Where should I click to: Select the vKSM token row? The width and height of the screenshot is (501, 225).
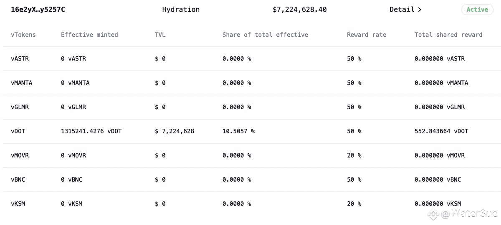click(x=18, y=204)
